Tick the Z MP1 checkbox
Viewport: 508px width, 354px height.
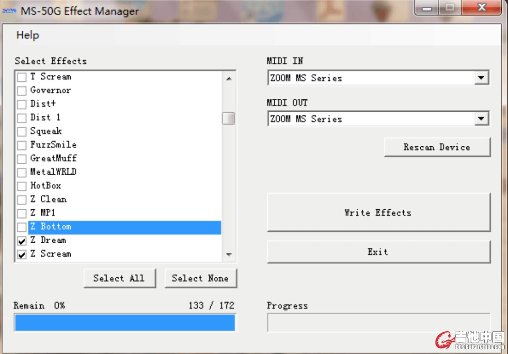click(22, 213)
